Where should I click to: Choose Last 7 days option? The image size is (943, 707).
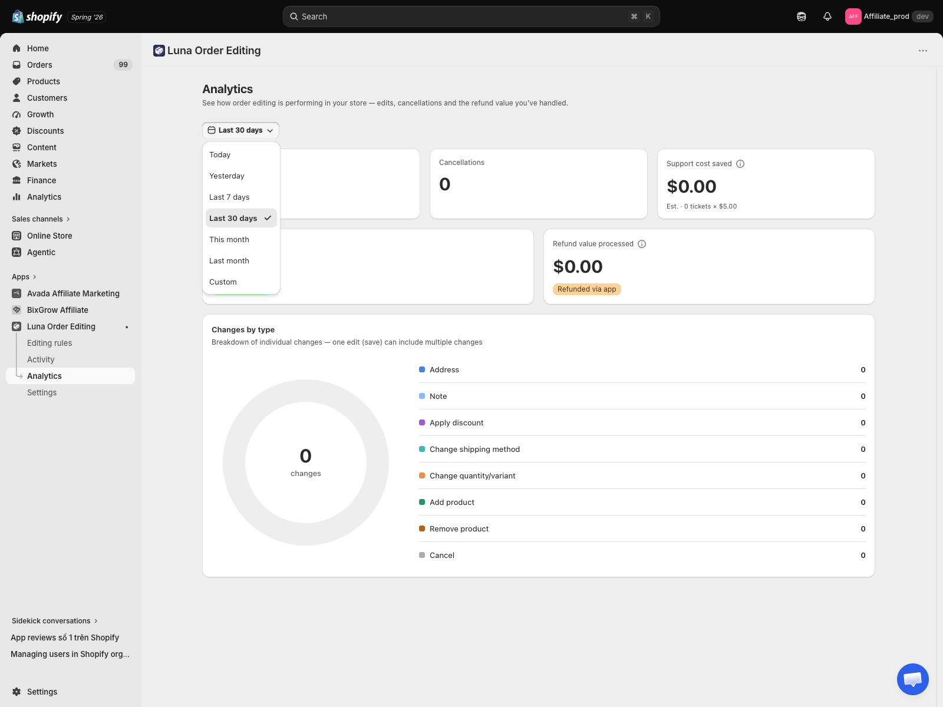241,197
